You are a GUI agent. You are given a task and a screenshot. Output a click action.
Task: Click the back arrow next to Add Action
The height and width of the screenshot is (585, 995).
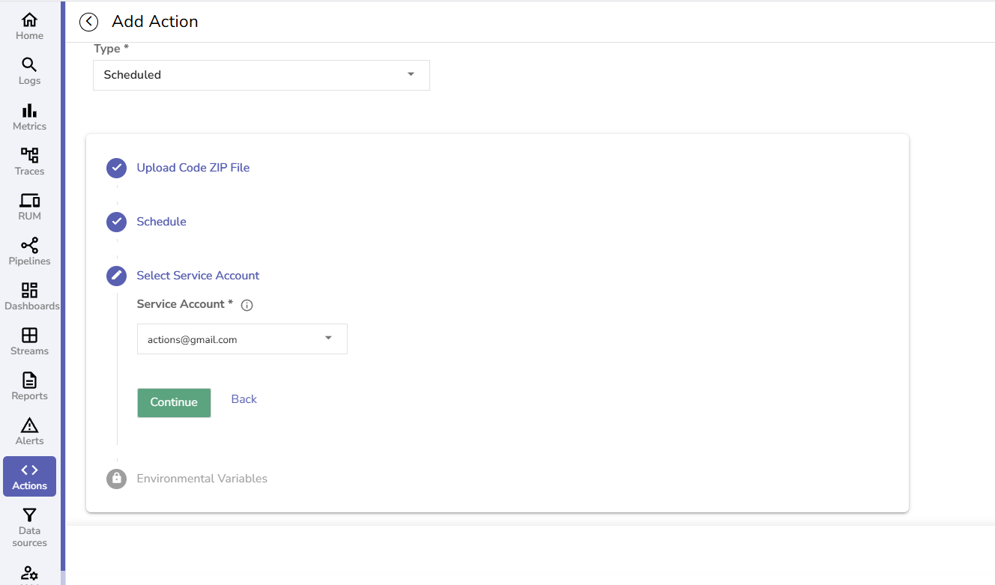(88, 22)
